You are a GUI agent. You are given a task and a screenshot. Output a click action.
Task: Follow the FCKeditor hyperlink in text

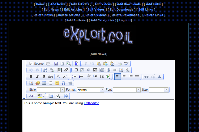(x=91, y=103)
